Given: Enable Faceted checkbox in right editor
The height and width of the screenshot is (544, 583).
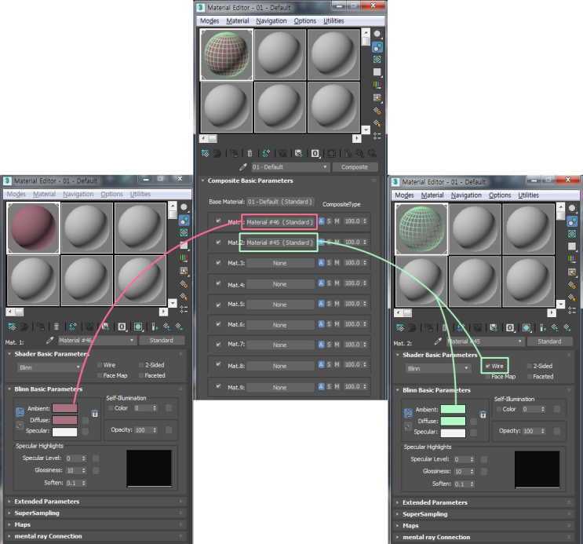Looking at the screenshot, I should [x=530, y=377].
